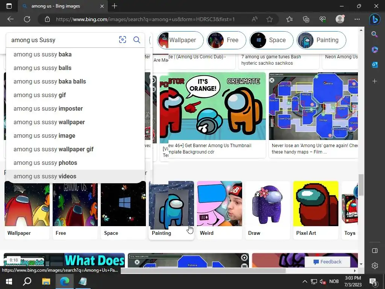385x289 pixels.
Task: Close the 'among us - Bing images' tab
Action: (x=102, y=6)
